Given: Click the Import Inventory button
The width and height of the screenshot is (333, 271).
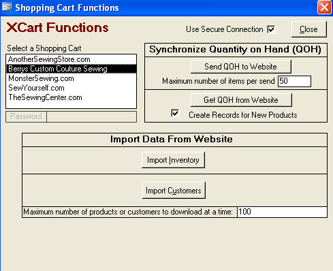Looking at the screenshot, I should coord(173,160).
